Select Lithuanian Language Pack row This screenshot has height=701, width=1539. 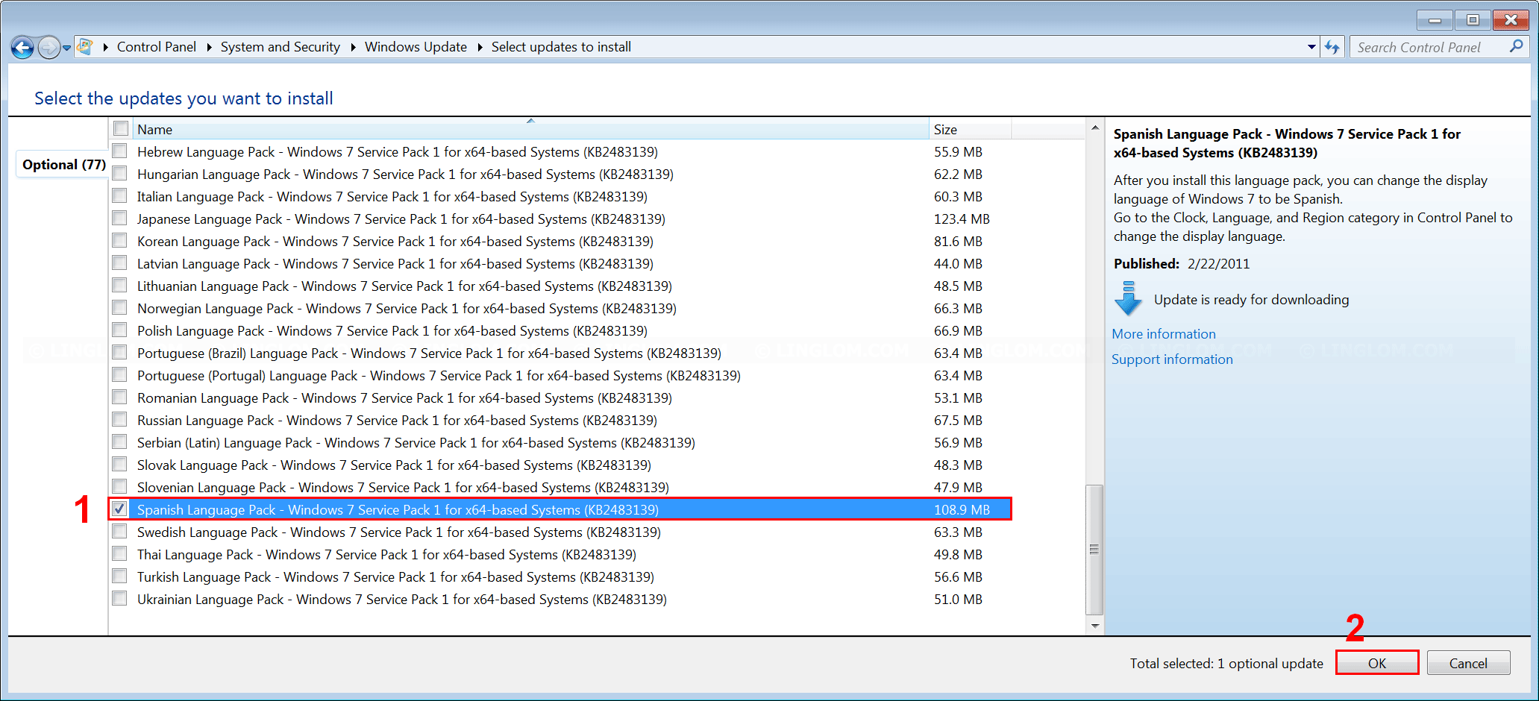560,286
